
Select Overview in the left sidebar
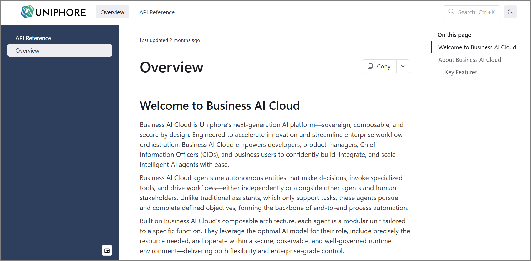point(60,50)
